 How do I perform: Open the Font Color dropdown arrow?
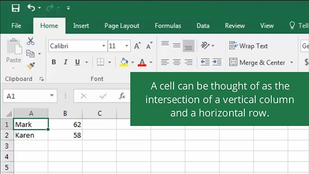(x=151, y=62)
